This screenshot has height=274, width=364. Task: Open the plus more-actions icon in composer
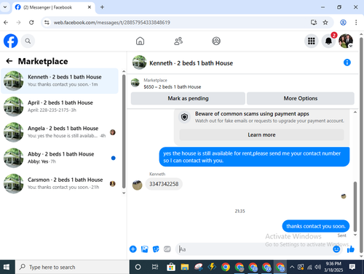[x=133, y=249]
